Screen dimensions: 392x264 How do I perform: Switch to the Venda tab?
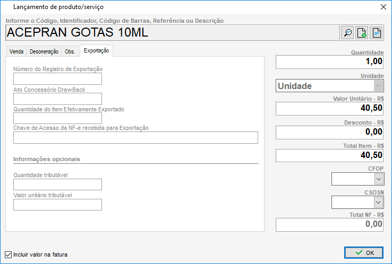click(16, 51)
